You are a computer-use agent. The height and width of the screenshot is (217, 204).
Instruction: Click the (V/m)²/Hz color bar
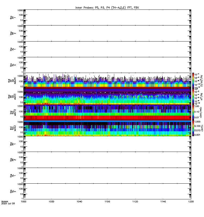click(x=193, y=81)
